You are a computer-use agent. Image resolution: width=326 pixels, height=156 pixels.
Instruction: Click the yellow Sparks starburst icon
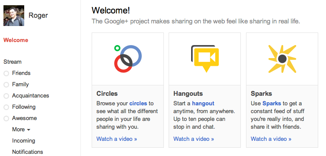point(282,59)
